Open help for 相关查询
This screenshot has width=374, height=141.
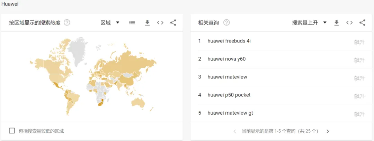226,23
